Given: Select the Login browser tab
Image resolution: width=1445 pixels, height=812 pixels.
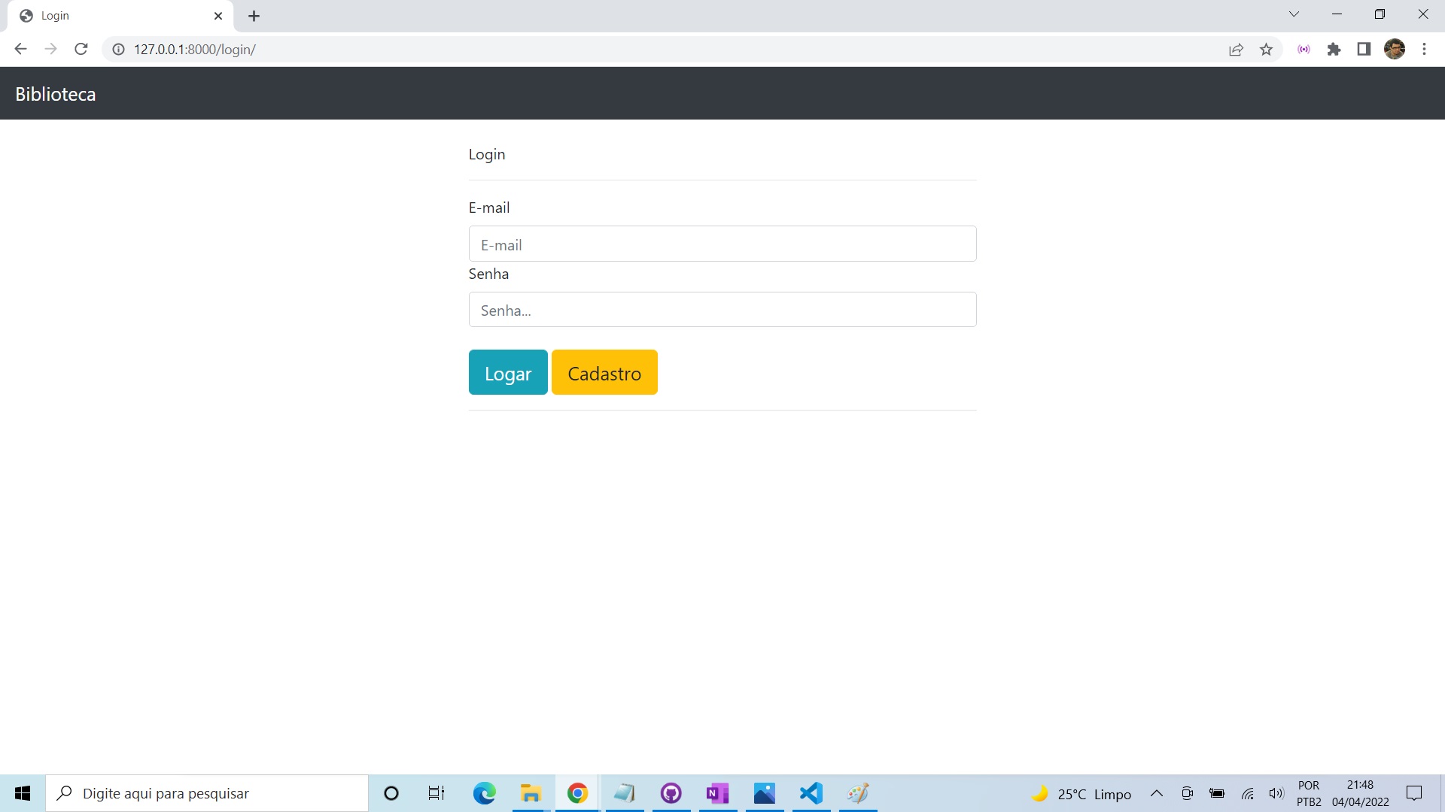Looking at the screenshot, I should click(90, 15).
